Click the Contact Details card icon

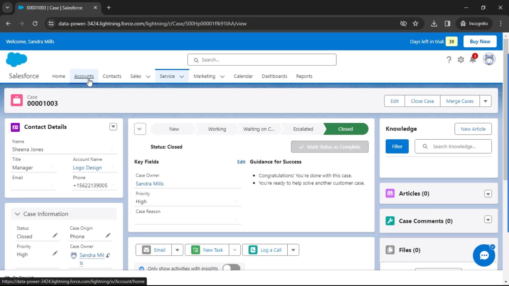point(15,127)
